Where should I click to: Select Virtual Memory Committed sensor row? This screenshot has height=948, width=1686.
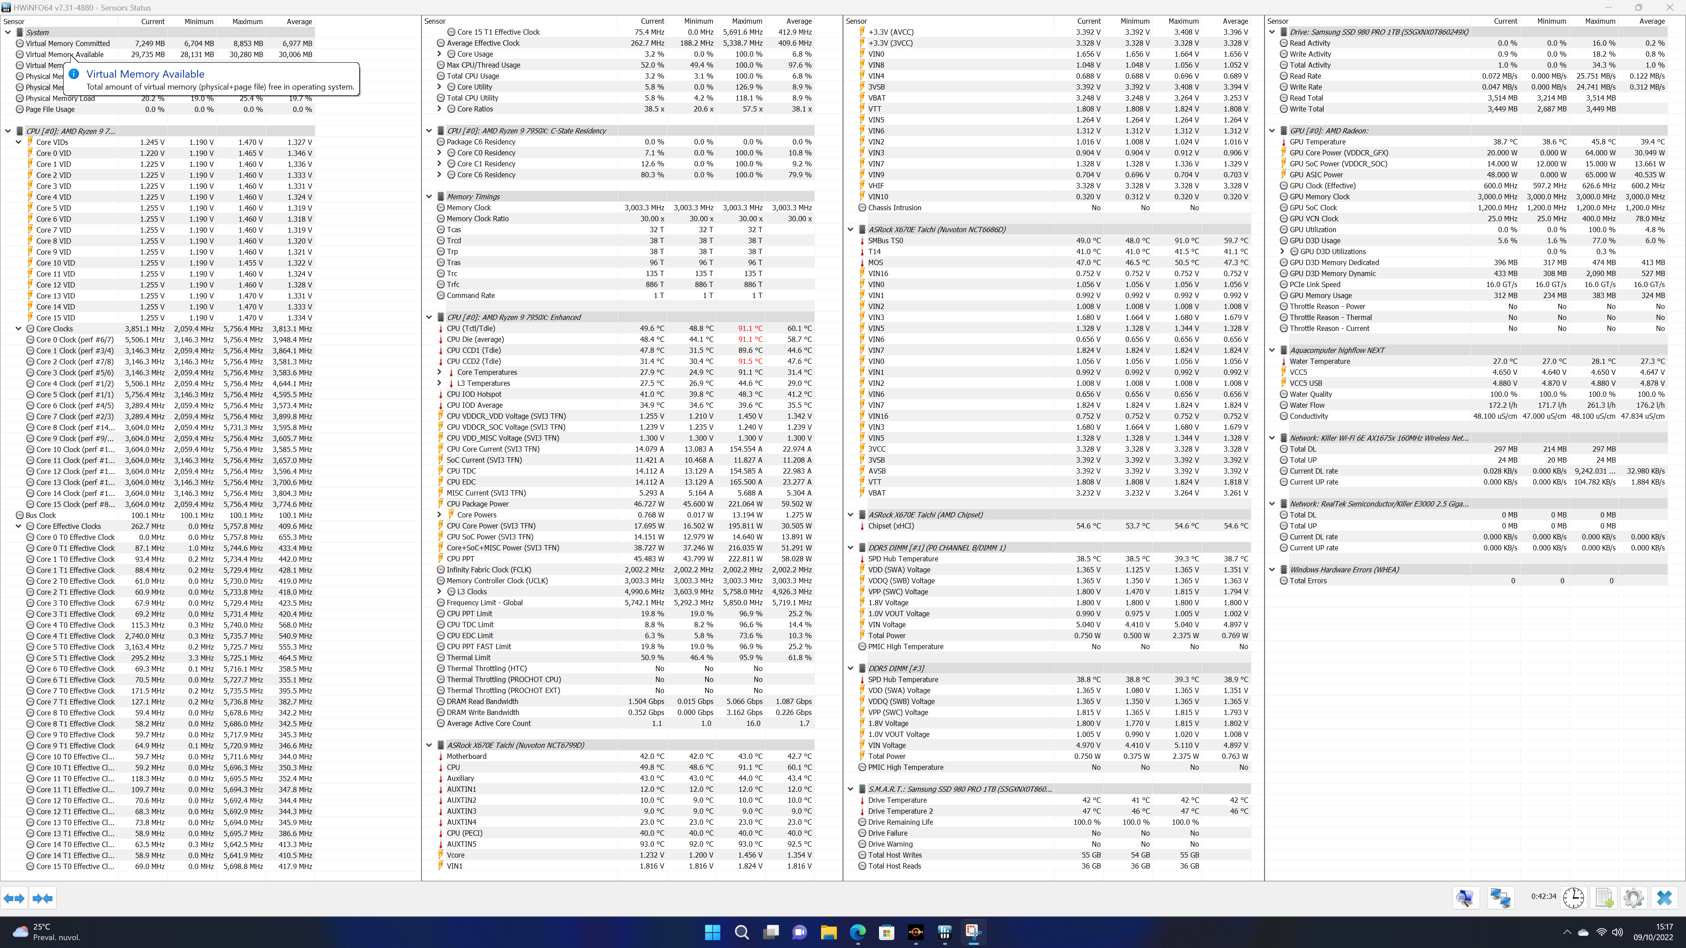pyautogui.click(x=68, y=43)
